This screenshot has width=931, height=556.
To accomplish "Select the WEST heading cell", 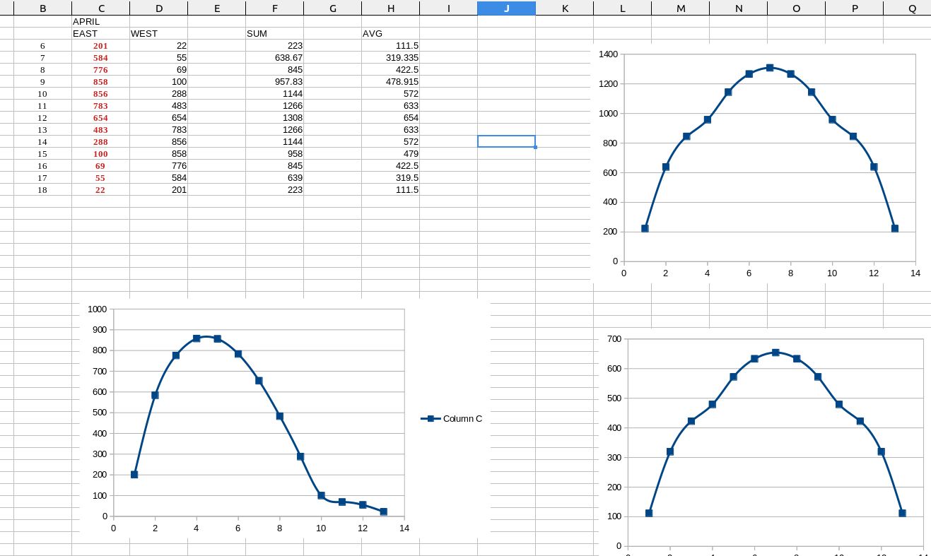I will (x=159, y=33).
